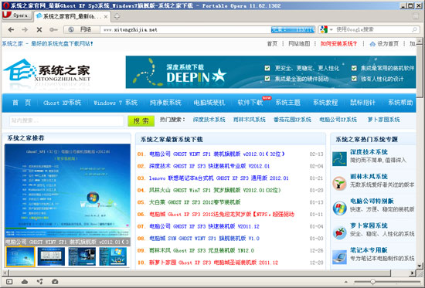
Task: Click the large Win7 recommended slideshow image
Action: (x=67, y=191)
